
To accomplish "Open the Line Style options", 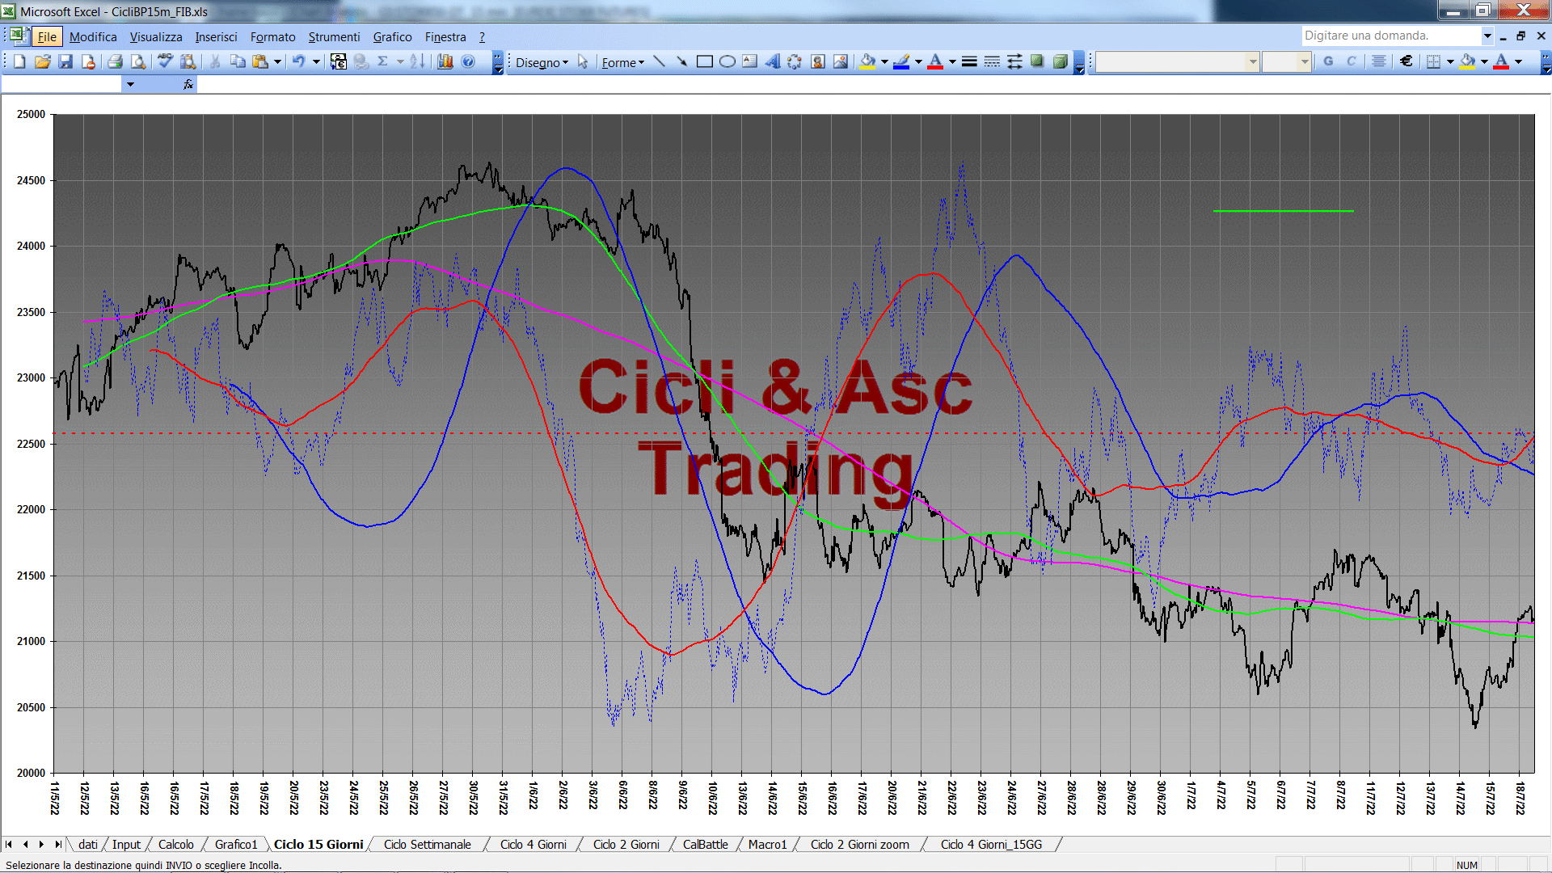I will (969, 62).
